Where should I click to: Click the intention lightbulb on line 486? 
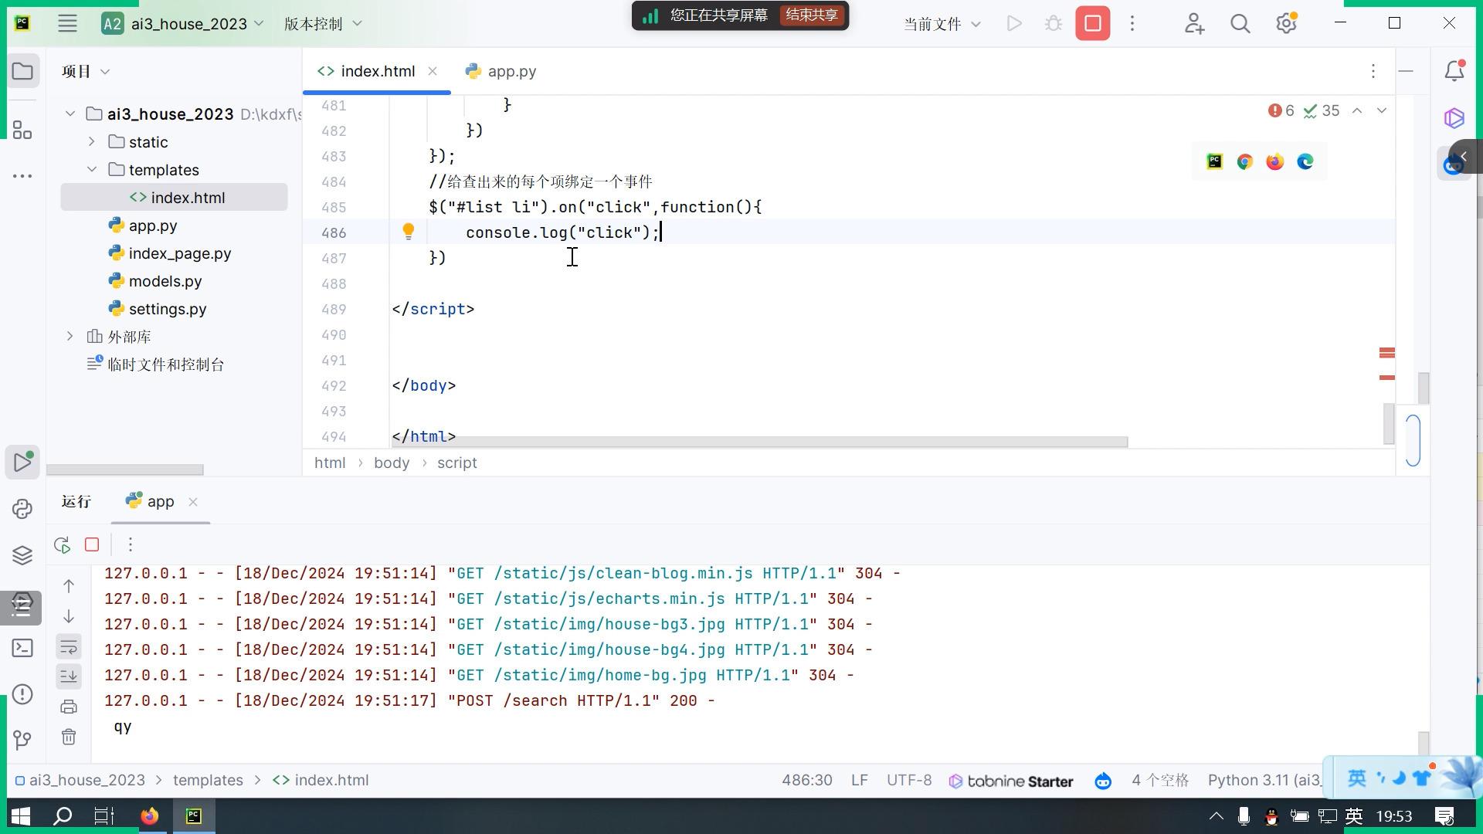[409, 231]
